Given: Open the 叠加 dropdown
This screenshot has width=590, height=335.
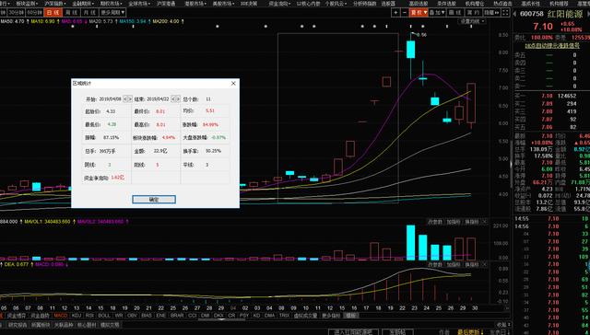Looking at the screenshot, I should [437, 12].
